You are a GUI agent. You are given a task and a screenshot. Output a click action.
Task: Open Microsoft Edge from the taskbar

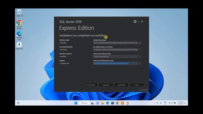(108, 103)
